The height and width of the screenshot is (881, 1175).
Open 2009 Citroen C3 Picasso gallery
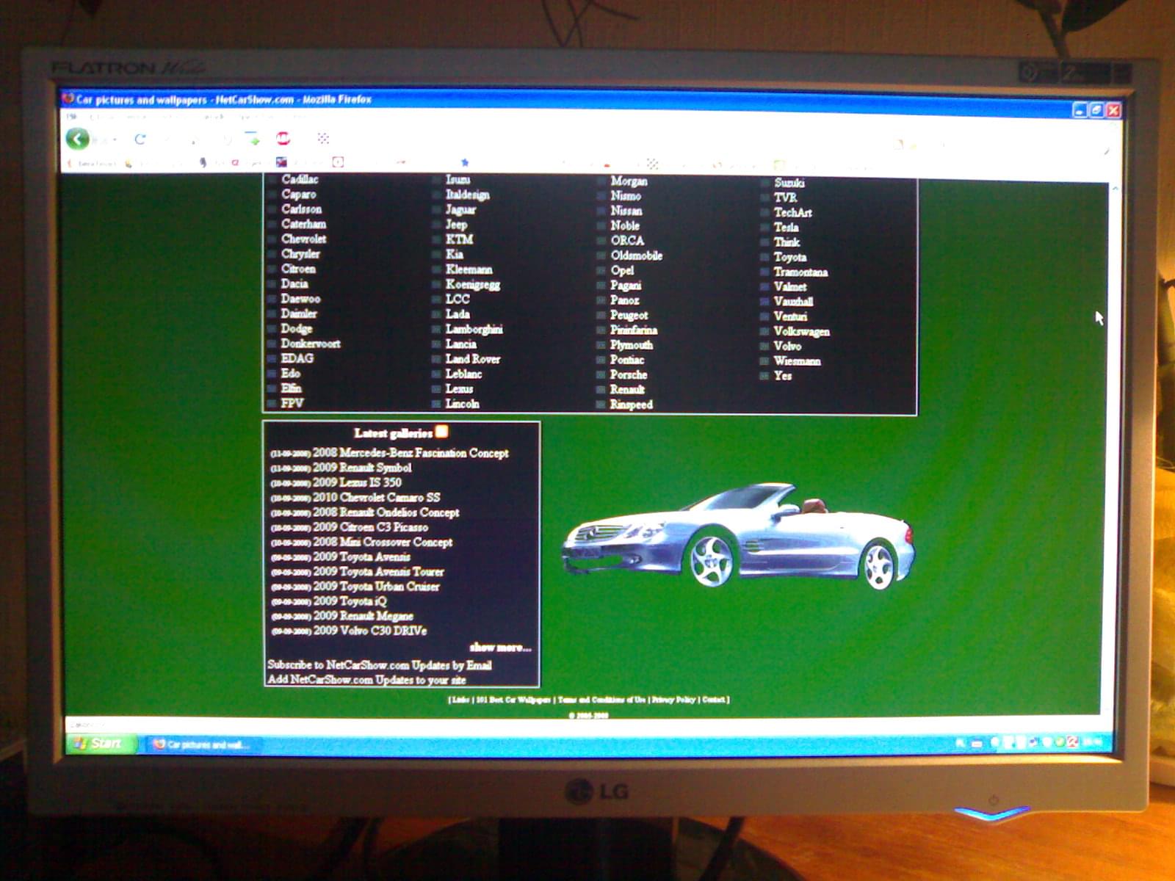pyautogui.click(x=370, y=527)
